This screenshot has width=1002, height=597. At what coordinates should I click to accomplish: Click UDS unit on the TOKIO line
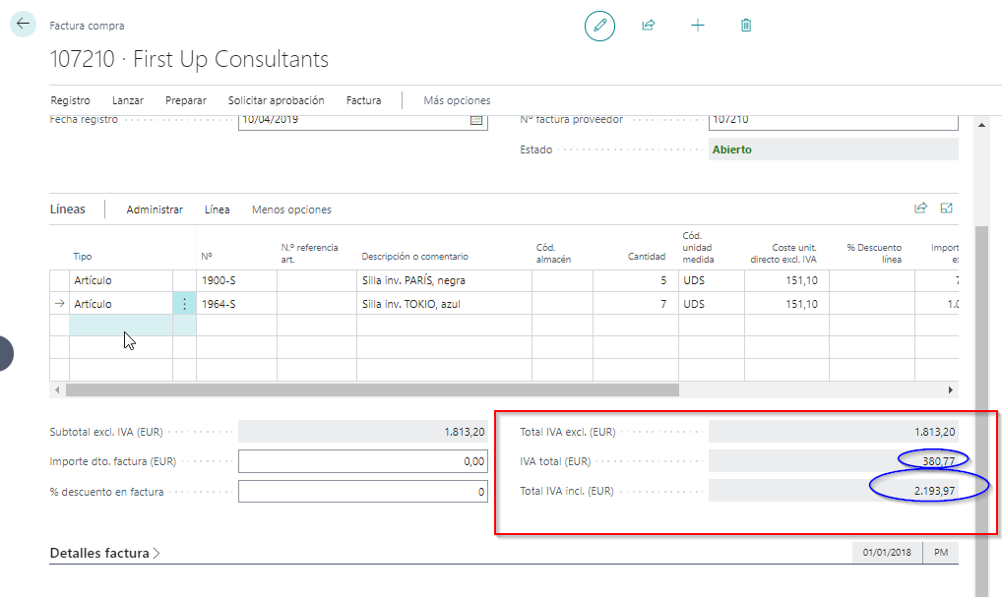(x=693, y=304)
